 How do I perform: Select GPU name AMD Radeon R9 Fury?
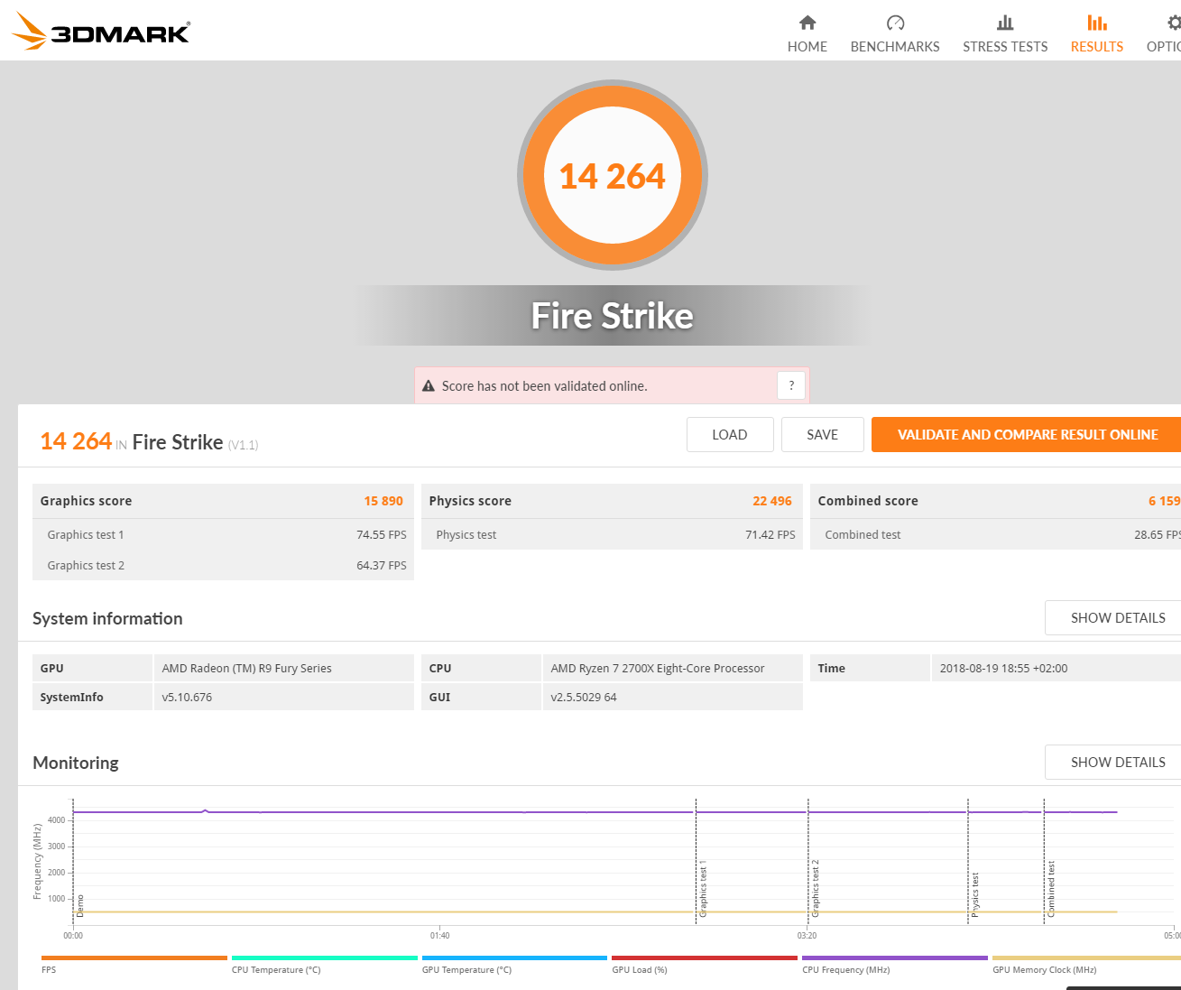(x=247, y=669)
